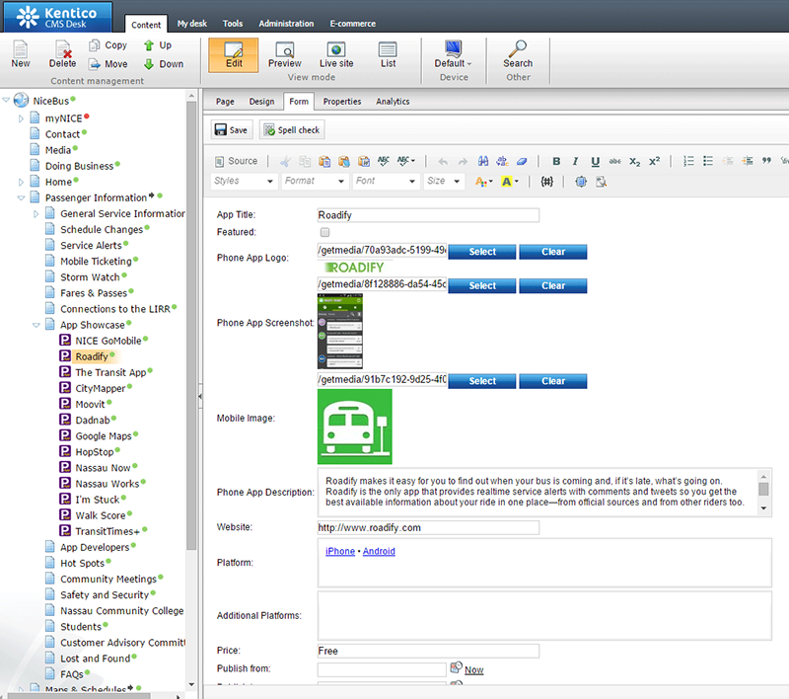The width and height of the screenshot is (789, 699).
Task: Open the text color picker
Action: point(483,182)
